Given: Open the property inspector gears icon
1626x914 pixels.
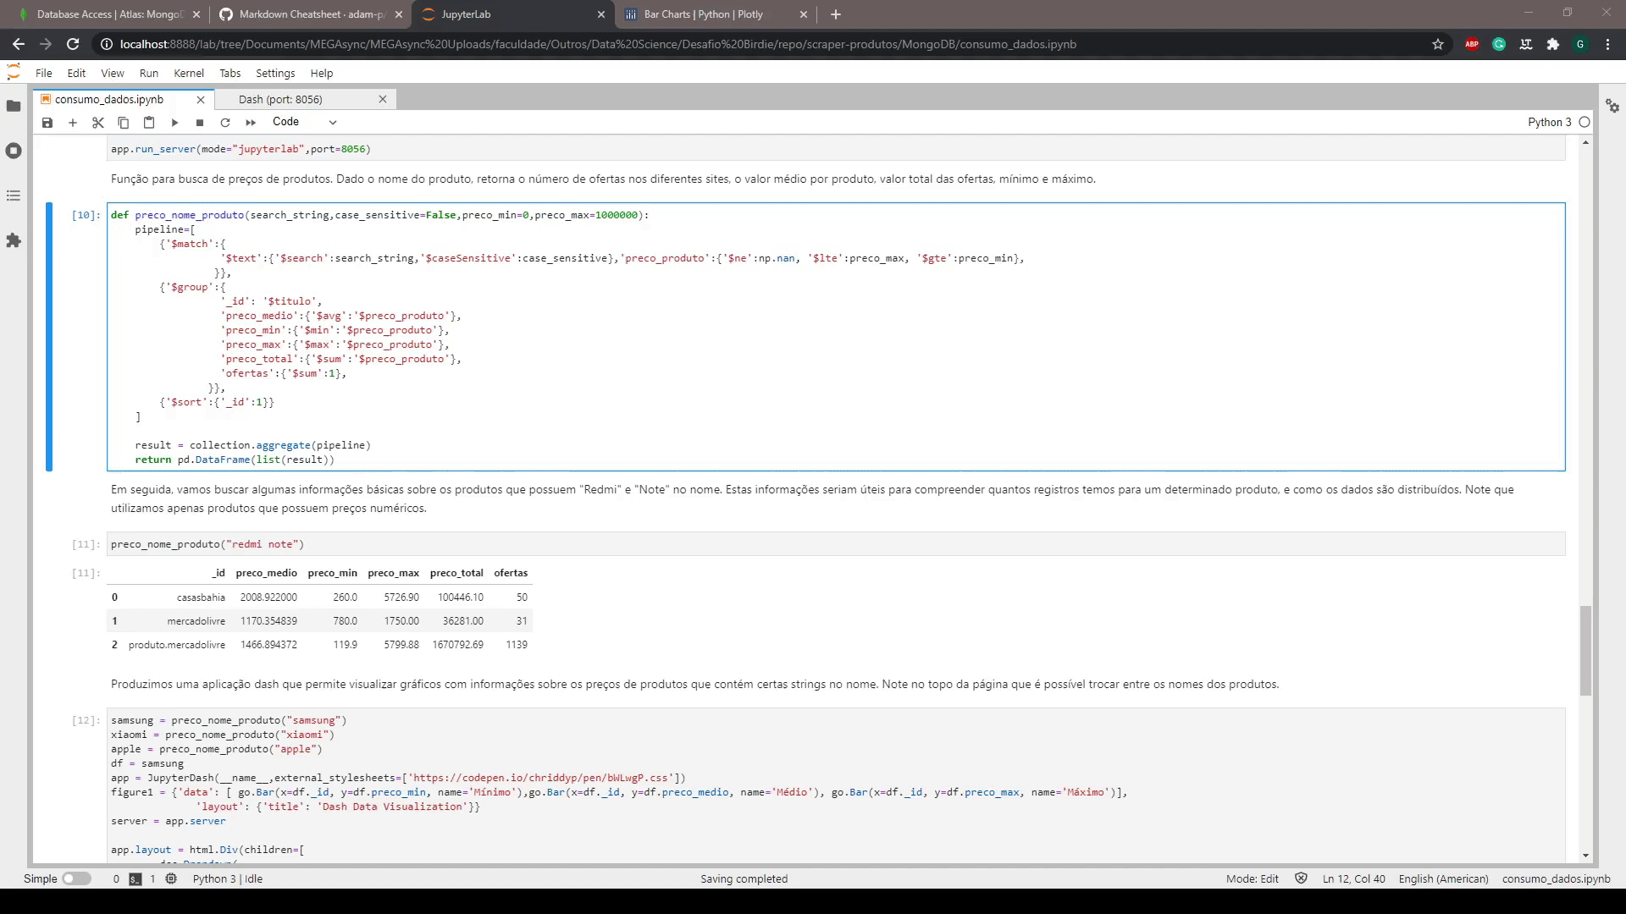Looking at the screenshot, I should [1612, 107].
